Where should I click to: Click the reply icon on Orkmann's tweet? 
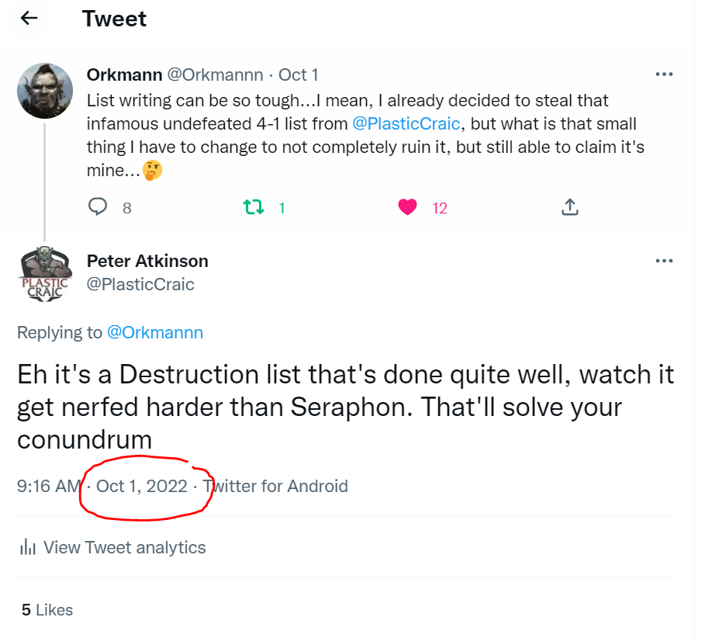98,207
